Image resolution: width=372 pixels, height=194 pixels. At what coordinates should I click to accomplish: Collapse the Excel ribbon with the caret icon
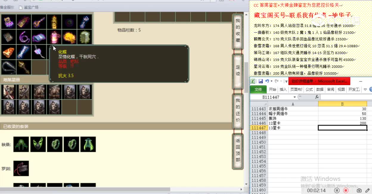365,90
